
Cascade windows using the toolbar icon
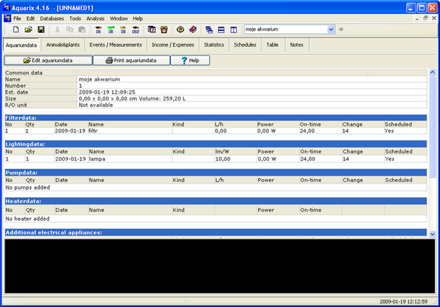point(209,30)
